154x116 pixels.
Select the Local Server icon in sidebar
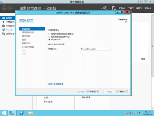(4, 22)
